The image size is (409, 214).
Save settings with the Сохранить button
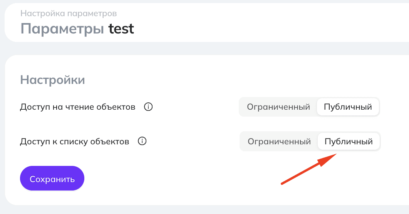point(52,178)
